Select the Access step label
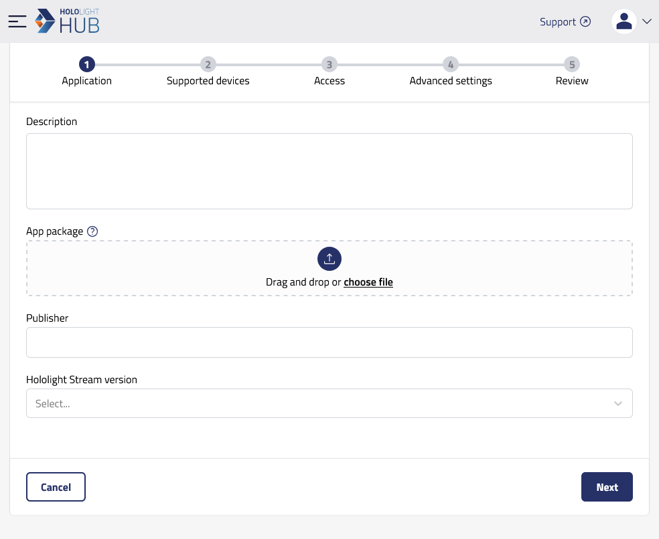Screen dimensions: 659x539 point(329,81)
